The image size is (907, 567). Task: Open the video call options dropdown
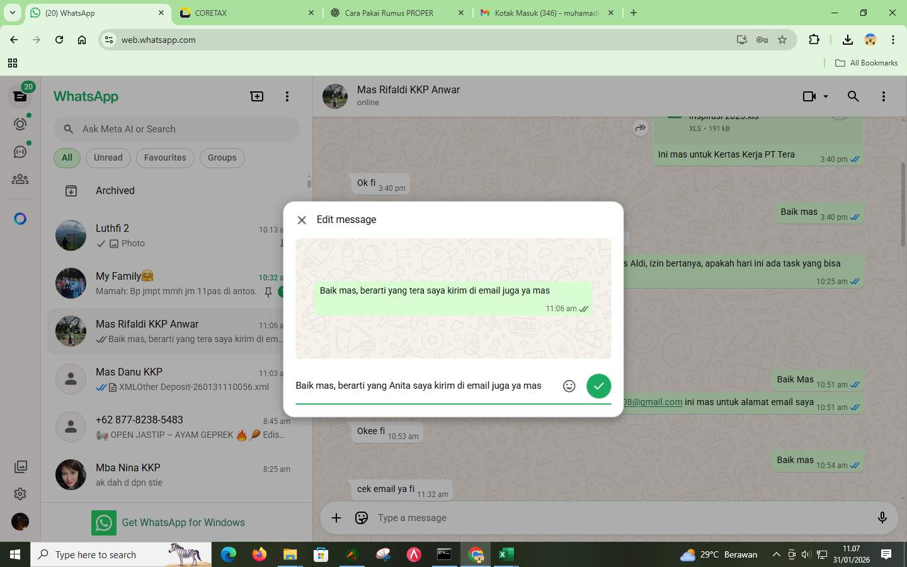[x=826, y=96]
